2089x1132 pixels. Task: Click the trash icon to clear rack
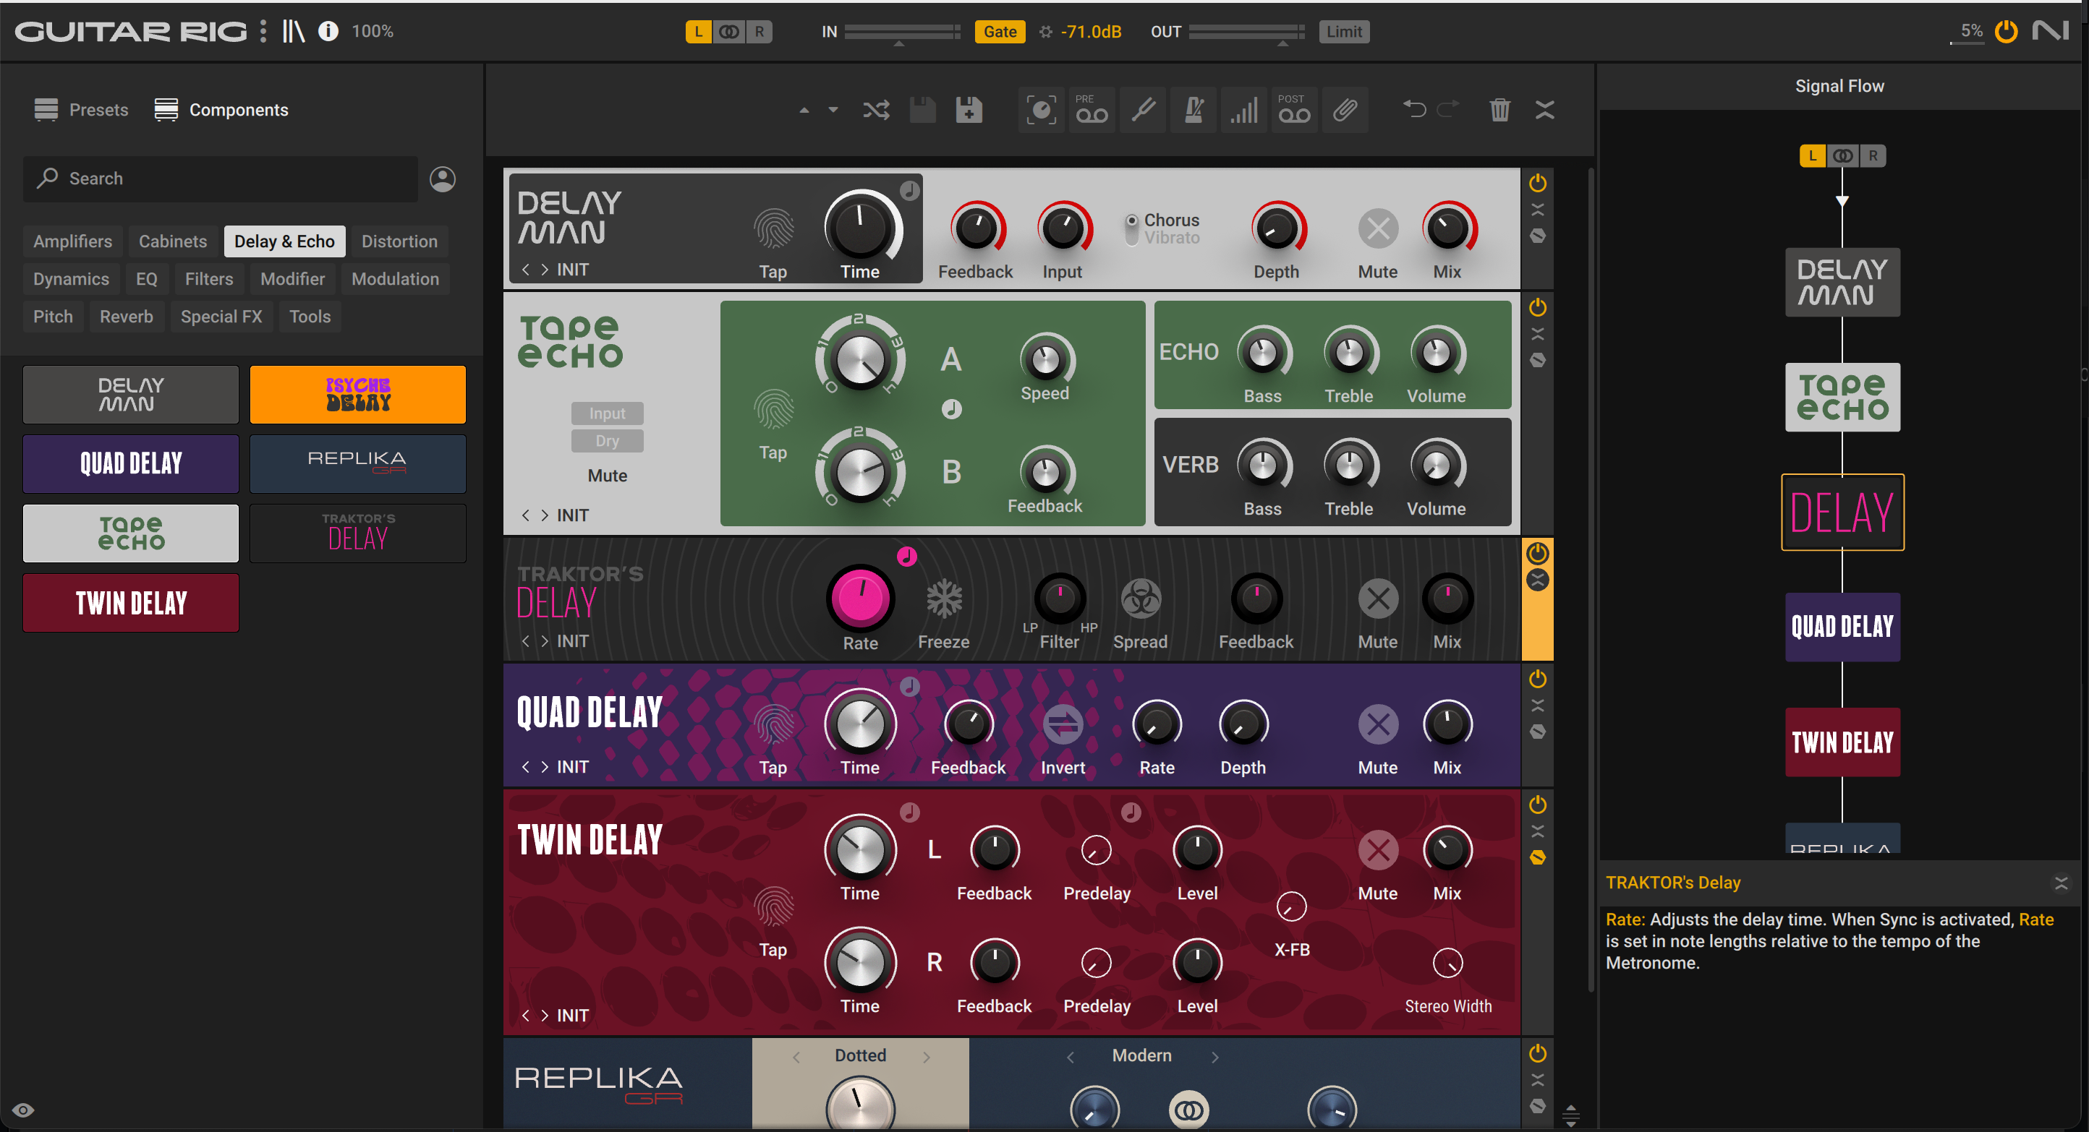pos(1499,109)
